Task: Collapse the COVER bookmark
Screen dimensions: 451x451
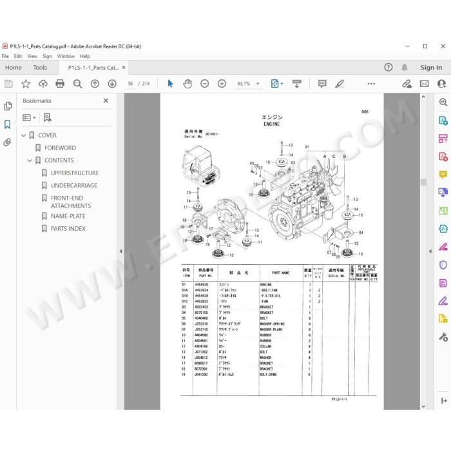Action: 24,135
